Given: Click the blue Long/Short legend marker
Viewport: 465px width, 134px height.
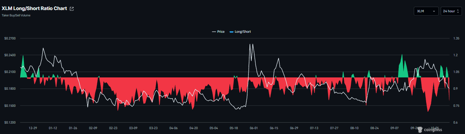Looking at the screenshot, I should [232, 32].
